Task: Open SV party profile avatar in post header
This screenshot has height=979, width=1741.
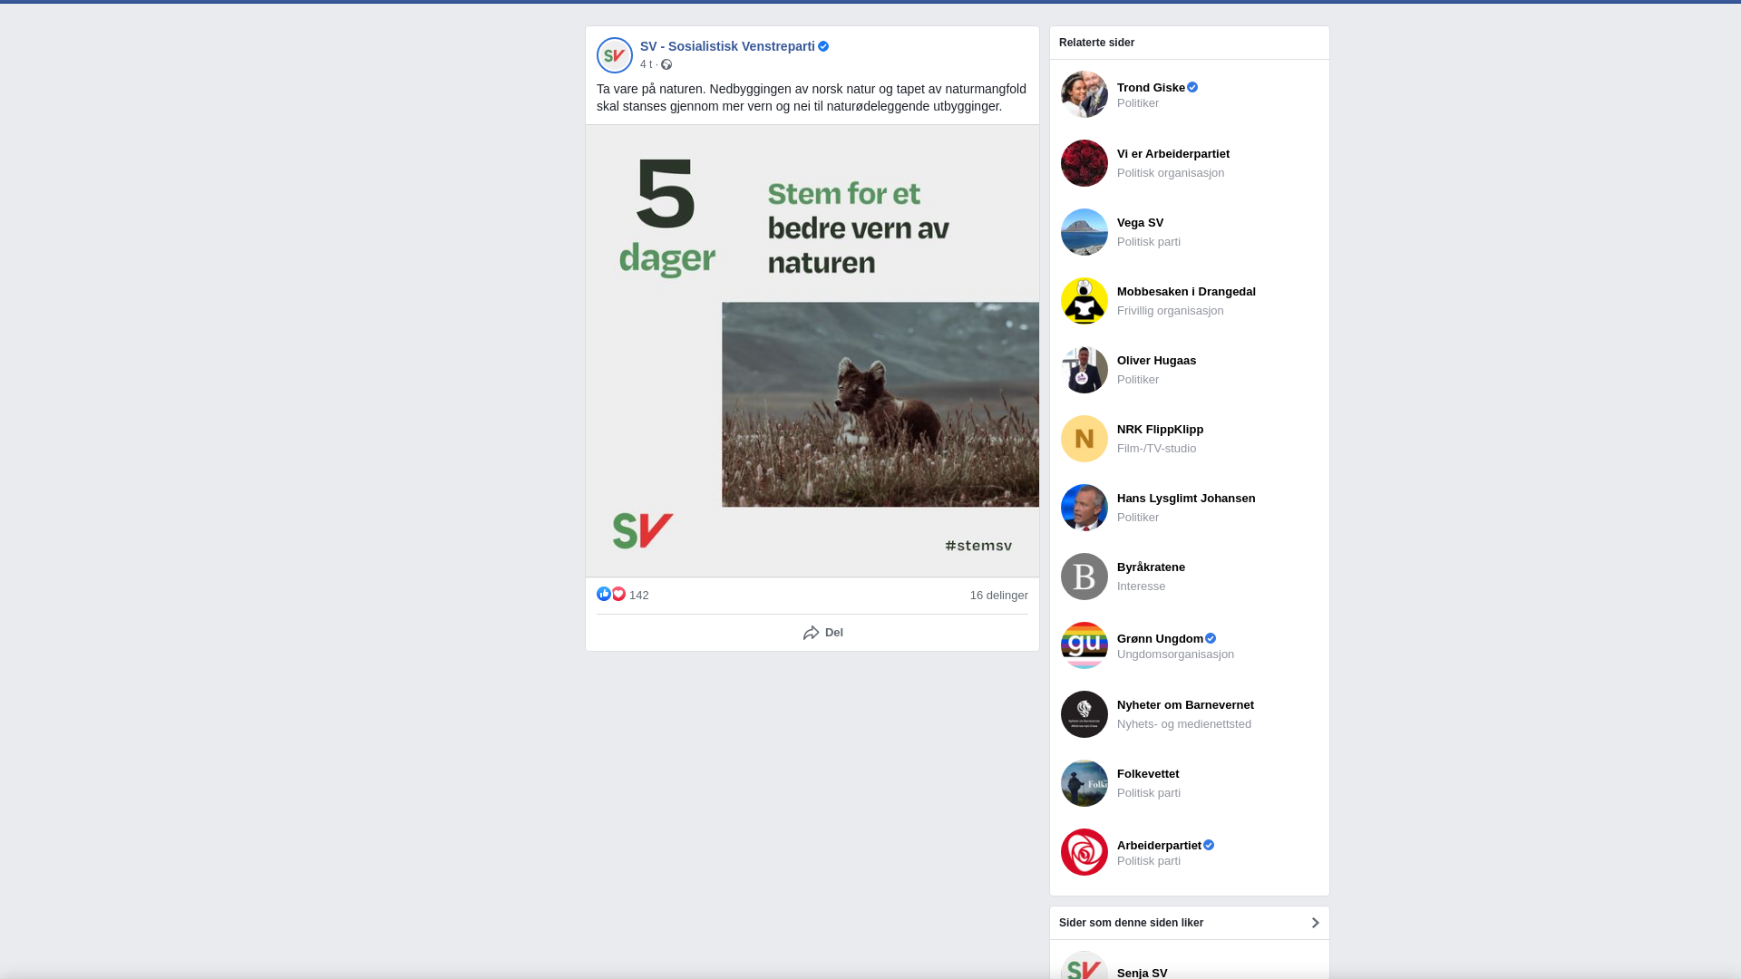Action: [615, 55]
